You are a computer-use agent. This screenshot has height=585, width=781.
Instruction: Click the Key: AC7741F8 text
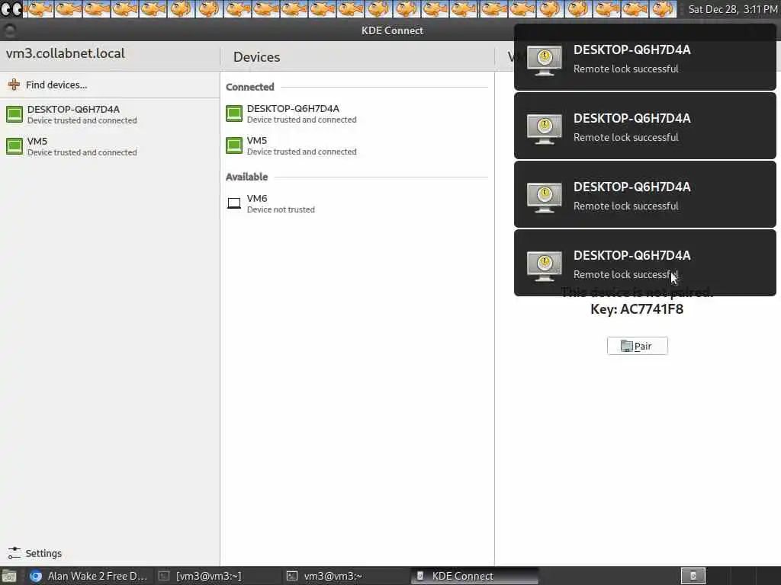click(637, 309)
